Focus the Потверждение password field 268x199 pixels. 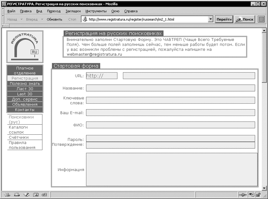click(x=171, y=145)
